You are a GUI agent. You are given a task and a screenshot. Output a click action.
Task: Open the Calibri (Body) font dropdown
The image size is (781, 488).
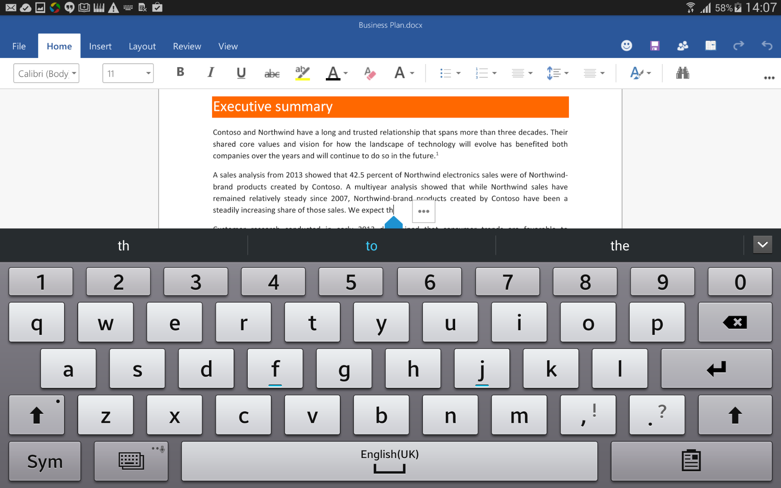[46, 73]
